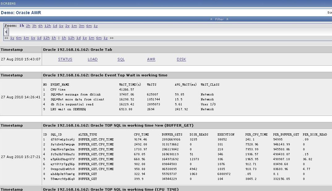Screen dimensions: 332x191
Task: Select 'db file sequential read' event
Action: click(x=72, y=104)
